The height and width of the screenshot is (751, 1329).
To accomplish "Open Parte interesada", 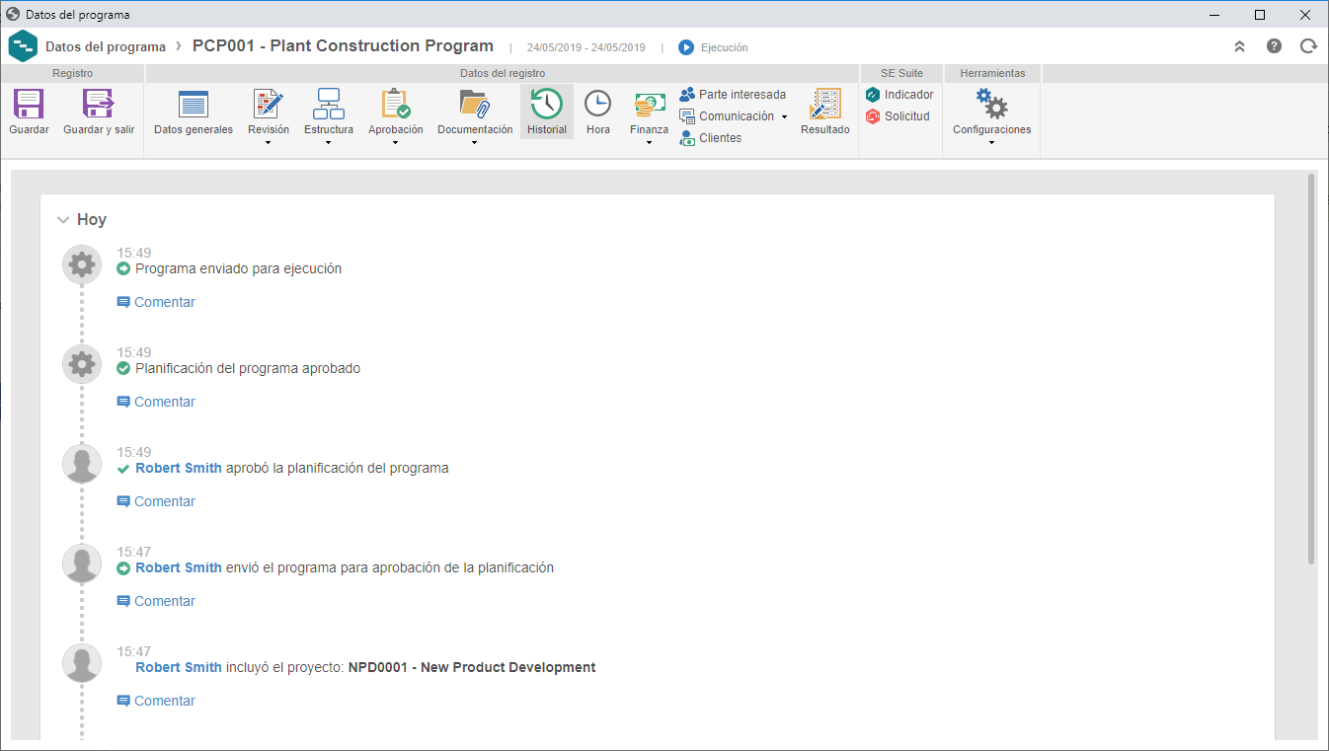I will coord(733,95).
